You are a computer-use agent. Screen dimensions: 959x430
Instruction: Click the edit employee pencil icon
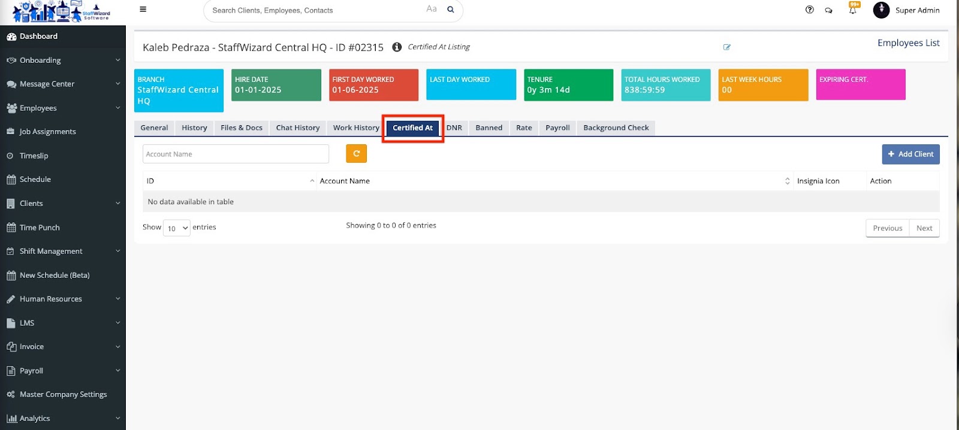click(x=726, y=47)
